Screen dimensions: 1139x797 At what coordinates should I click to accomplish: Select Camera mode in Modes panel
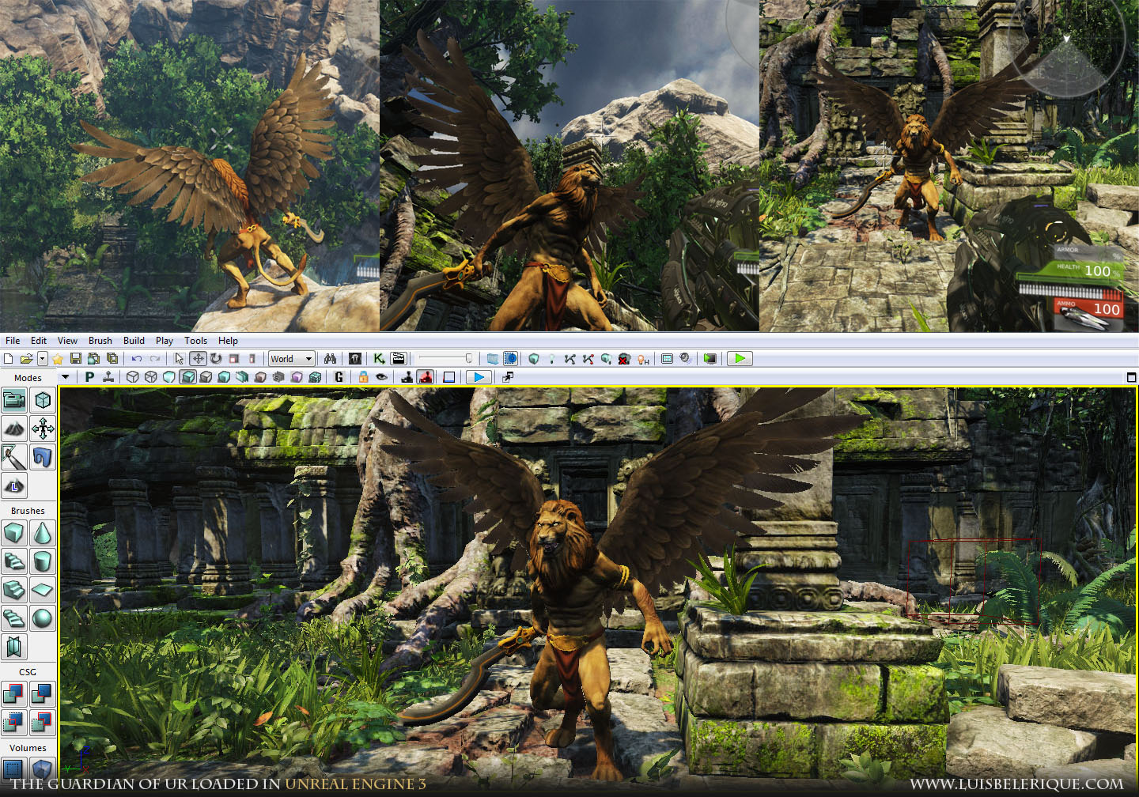coord(14,400)
